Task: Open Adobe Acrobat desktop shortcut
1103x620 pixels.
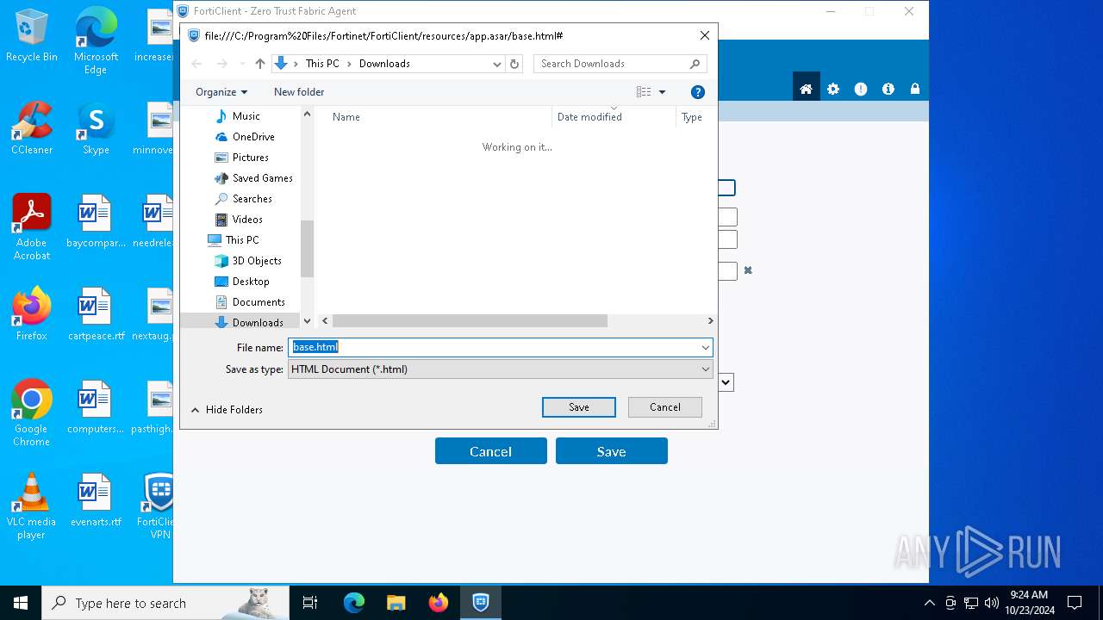Action: point(32,227)
